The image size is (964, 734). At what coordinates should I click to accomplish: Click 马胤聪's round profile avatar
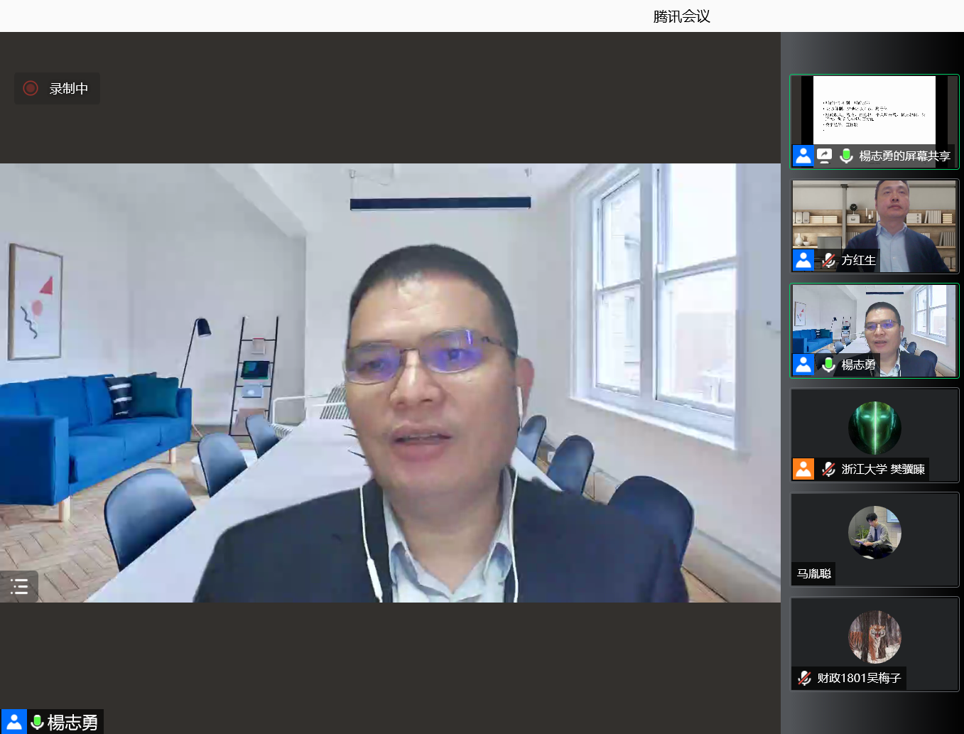[874, 532]
